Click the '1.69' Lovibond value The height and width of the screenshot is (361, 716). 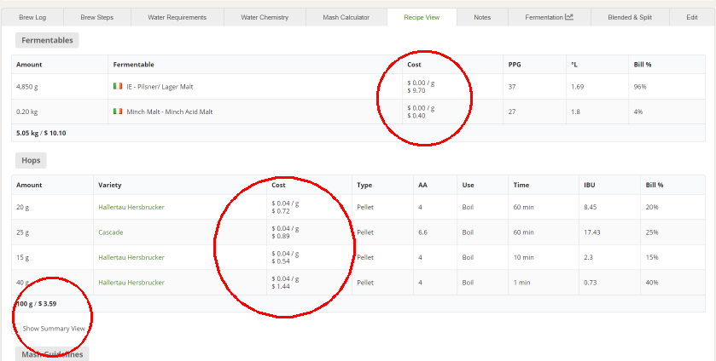(x=577, y=87)
